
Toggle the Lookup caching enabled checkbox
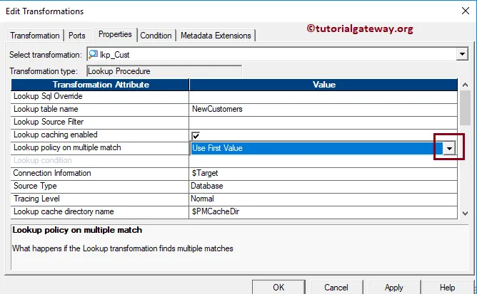coord(196,135)
